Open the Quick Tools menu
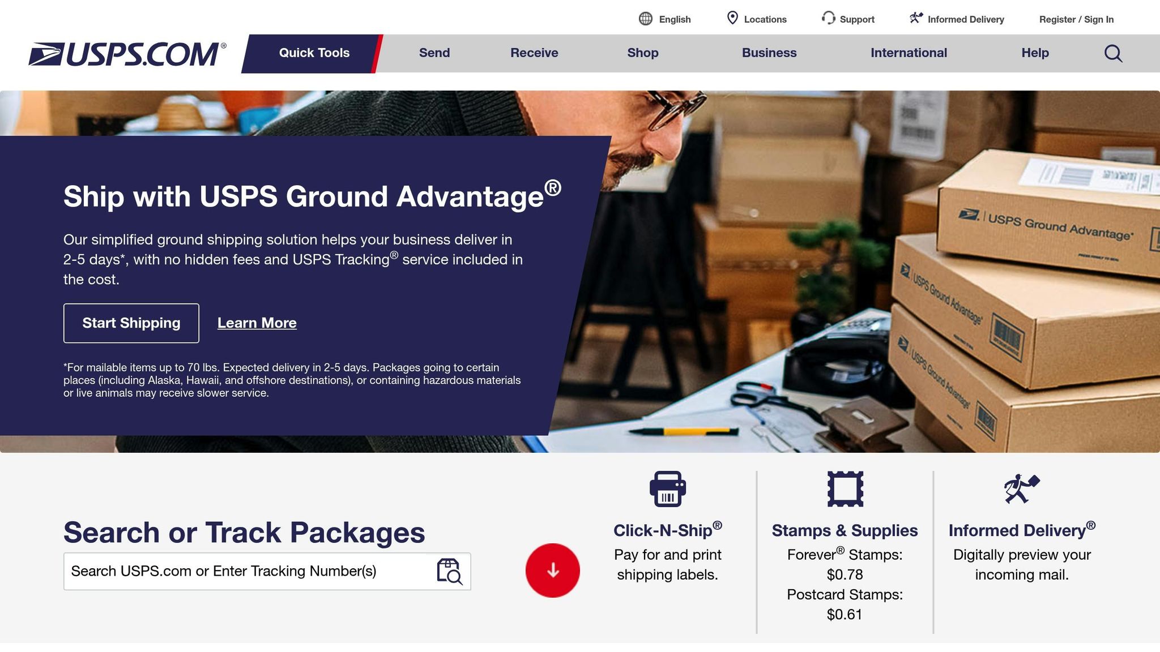The width and height of the screenshot is (1160, 652). [313, 53]
